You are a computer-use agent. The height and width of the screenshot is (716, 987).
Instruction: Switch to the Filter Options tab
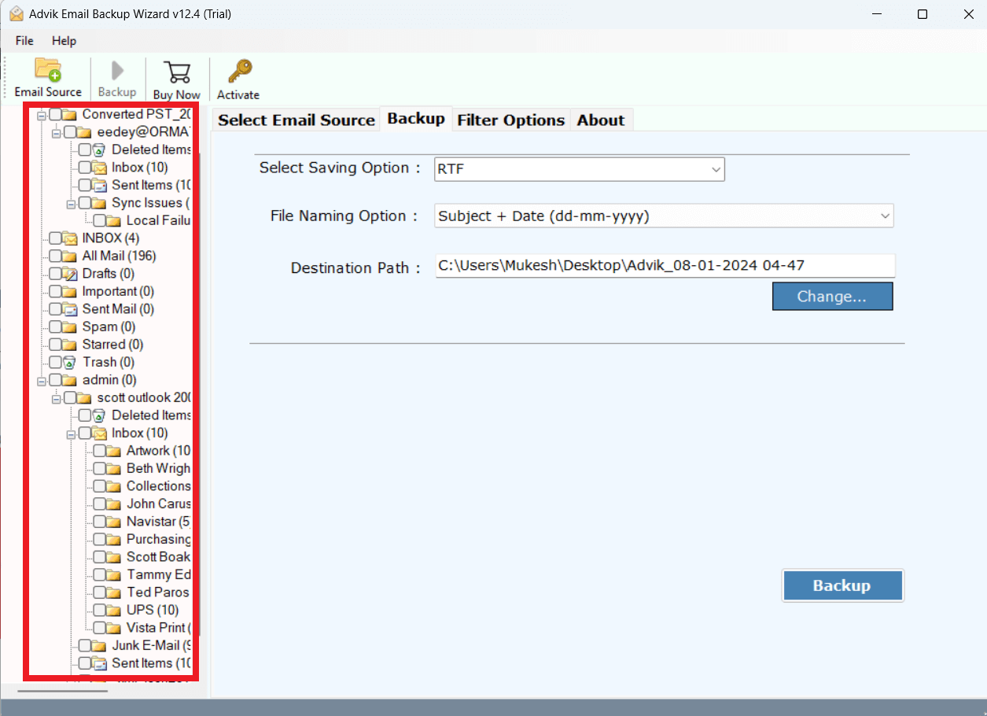[511, 120]
